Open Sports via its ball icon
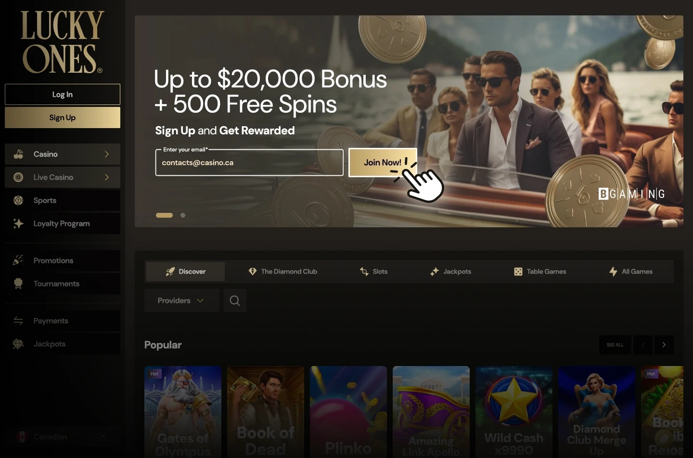 tap(18, 200)
